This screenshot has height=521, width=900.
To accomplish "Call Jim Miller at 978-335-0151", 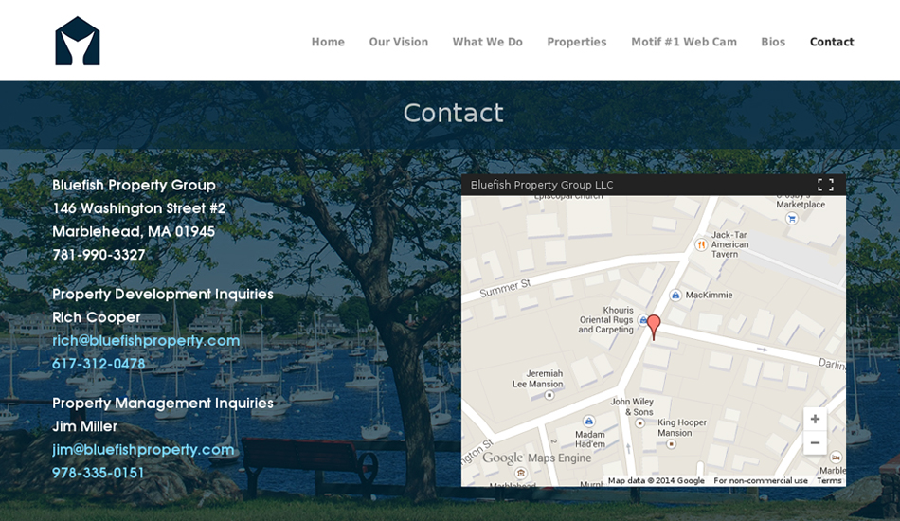I will (99, 473).
